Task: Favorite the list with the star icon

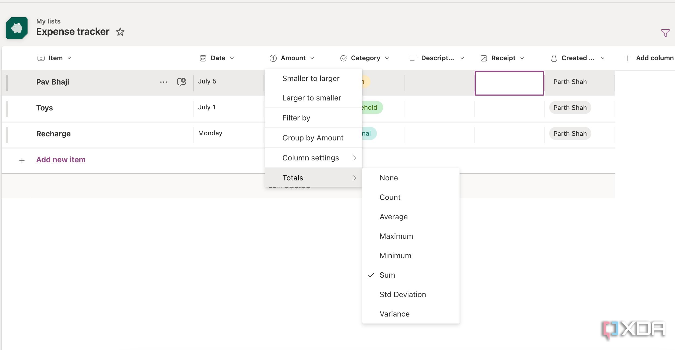Action: (120, 32)
